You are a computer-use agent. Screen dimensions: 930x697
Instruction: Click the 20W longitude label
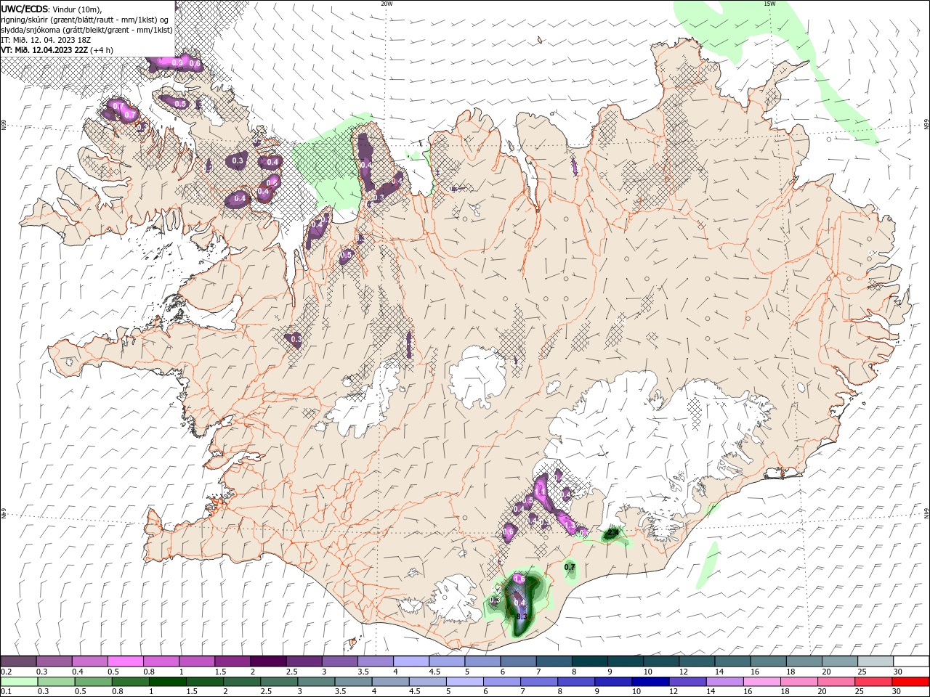[x=387, y=4]
